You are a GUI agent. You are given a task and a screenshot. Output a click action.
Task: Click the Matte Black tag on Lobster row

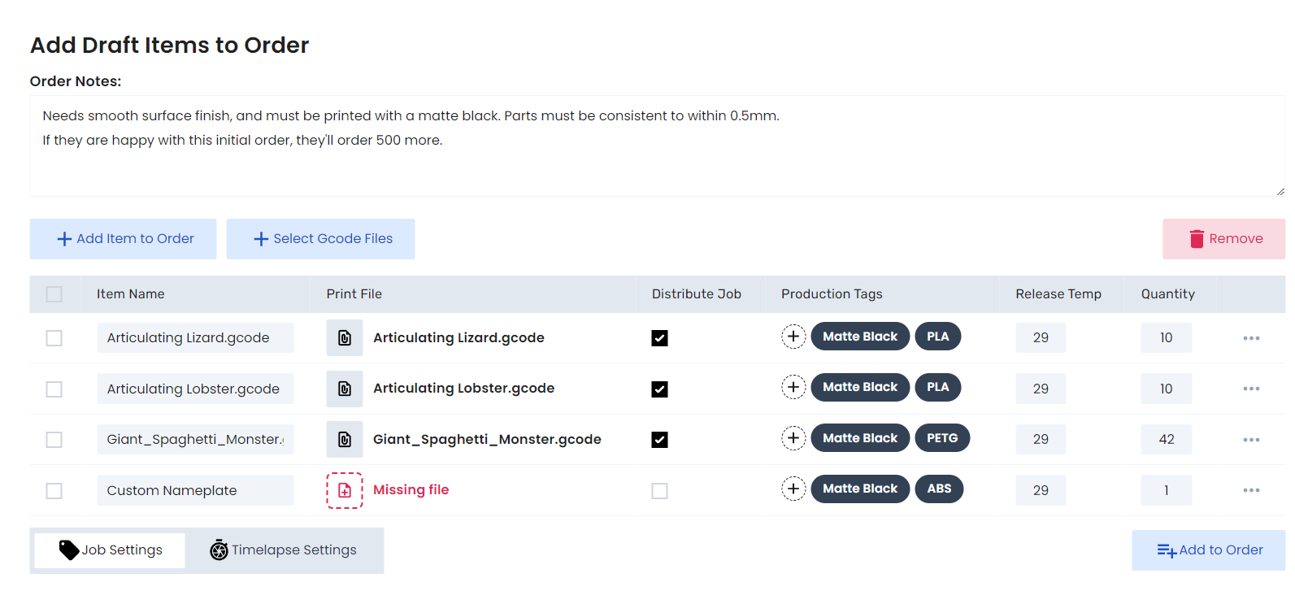[859, 387]
